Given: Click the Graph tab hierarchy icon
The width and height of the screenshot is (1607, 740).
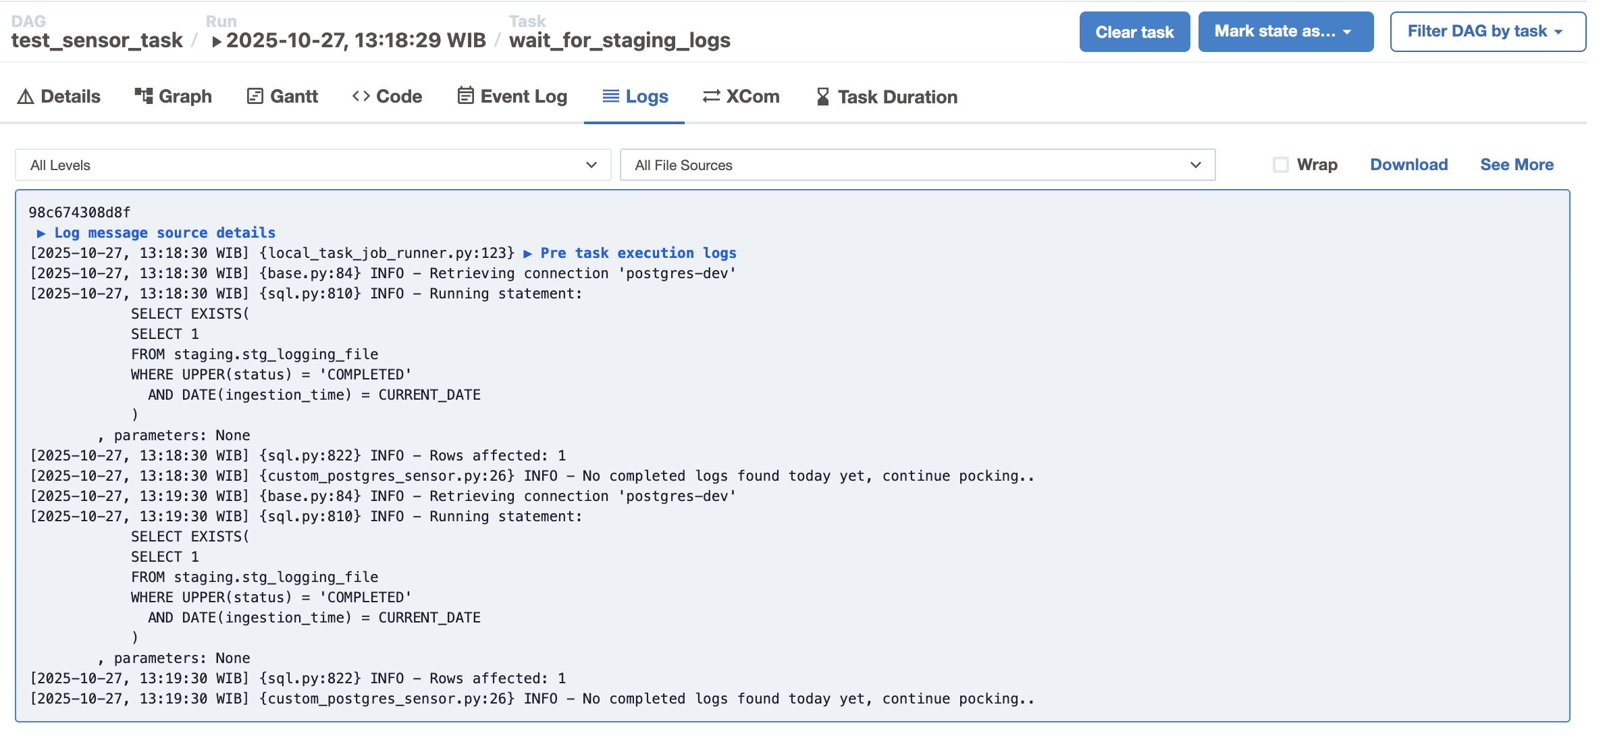Looking at the screenshot, I should 143,96.
